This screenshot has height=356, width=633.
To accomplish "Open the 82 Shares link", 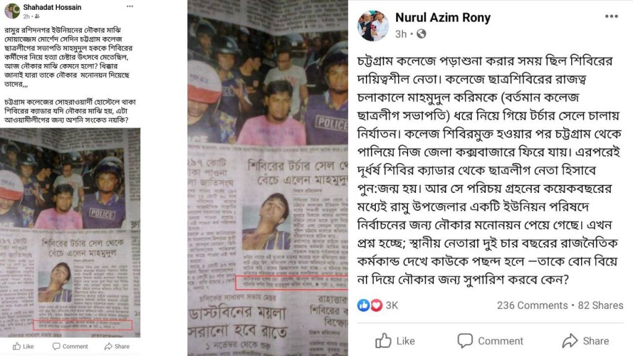I will point(600,305).
